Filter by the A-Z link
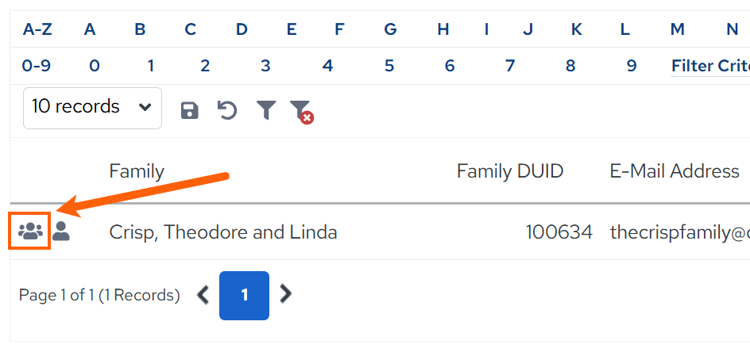The image size is (750, 352). [x=37, y=29]
